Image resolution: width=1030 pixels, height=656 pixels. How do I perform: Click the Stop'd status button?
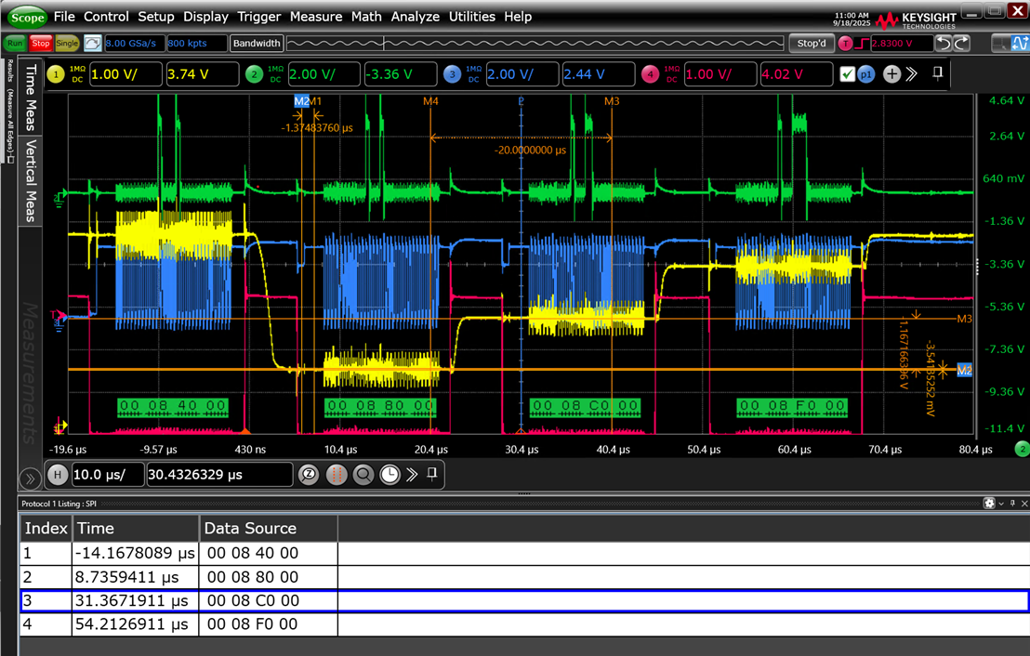[x=812, y=44]
